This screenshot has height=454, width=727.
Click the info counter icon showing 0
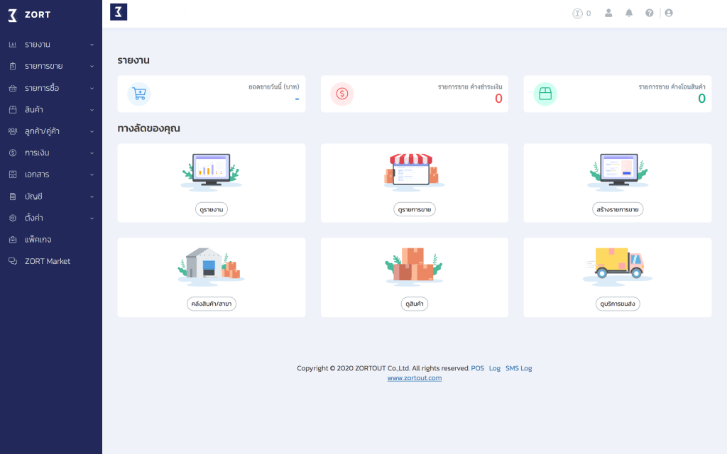coord(578,13)
